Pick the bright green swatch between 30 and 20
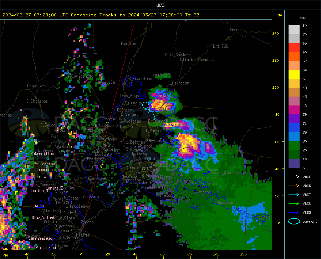This screenshot has width=321, height=259. coord(294,146)
